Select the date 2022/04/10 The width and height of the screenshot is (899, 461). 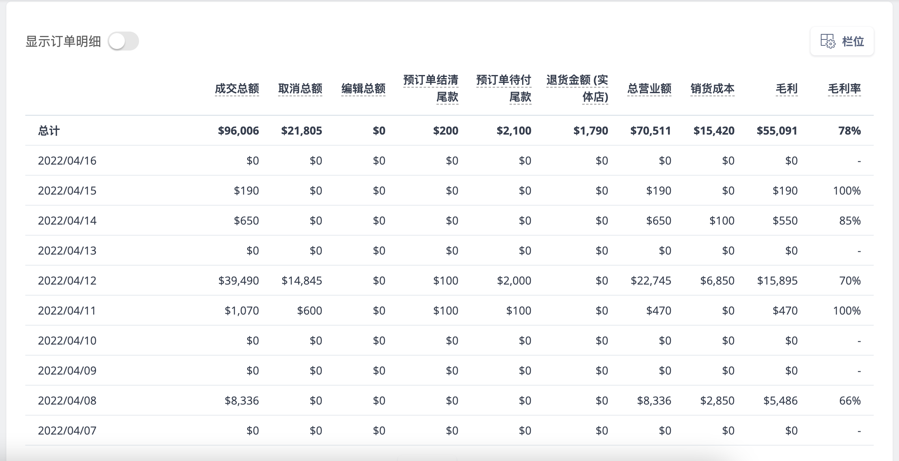[67, 341]
